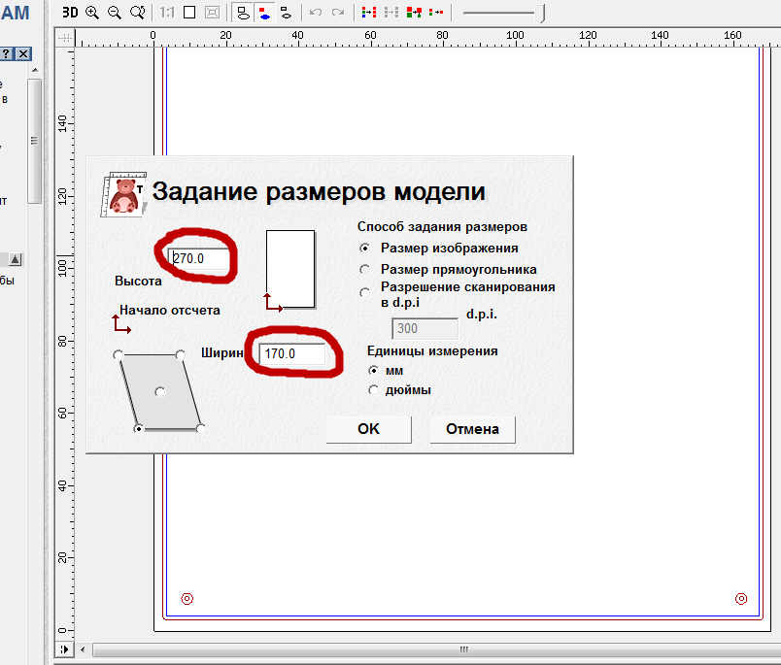Click the ruler origin crosshair corner
Viewport: 781px width, 665px height.
click(65, 38)
